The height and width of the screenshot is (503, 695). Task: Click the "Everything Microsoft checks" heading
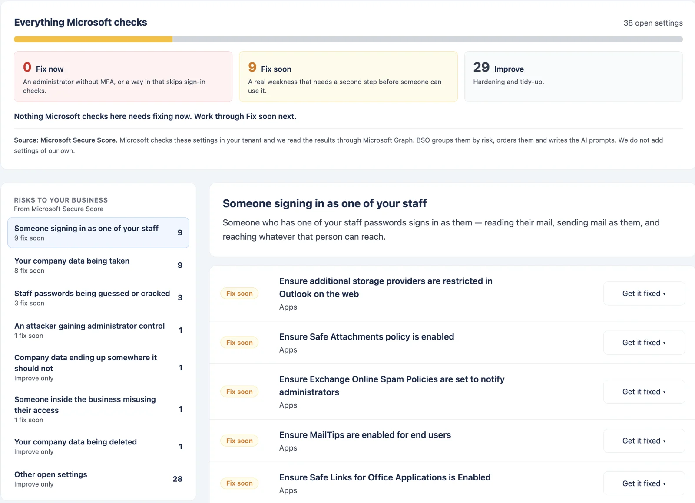[x=80, y=22]
